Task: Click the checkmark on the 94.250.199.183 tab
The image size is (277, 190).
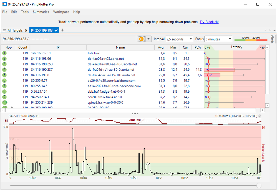Action: (x=56, y=31)
